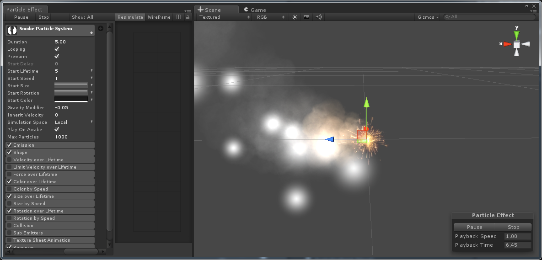Viewport: 542px width, 260px height.
Task: Expand the Texture Sheet Animation module
Action: 50,240
